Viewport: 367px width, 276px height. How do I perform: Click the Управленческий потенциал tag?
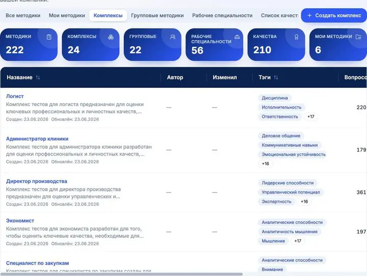291,192
